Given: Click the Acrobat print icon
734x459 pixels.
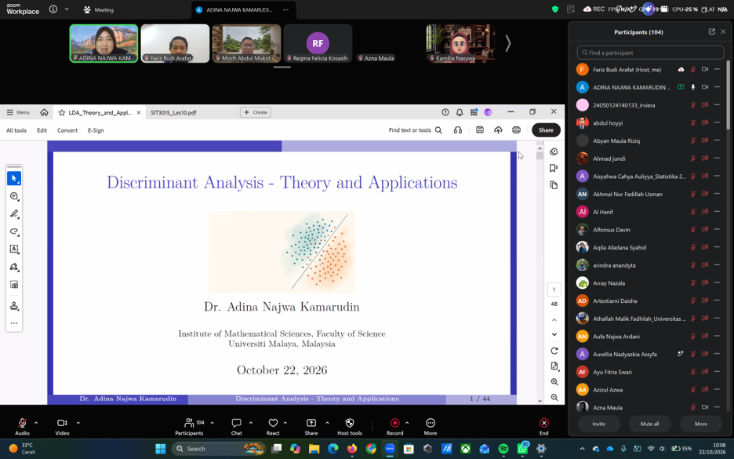Looking at the screenshot, I should (516, 130).
